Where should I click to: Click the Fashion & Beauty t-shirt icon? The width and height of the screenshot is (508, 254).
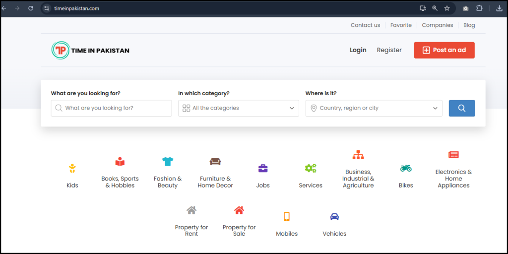pyautogui.click(x=168, y=162)
